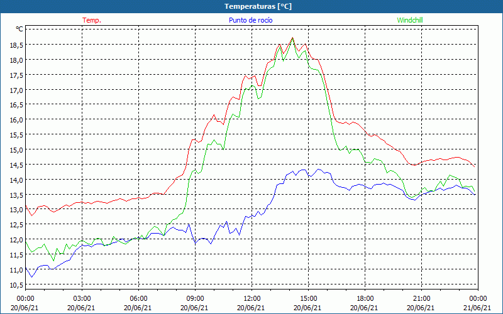Click the 11,0 y-axis value
This screenshot has height=314, width=503.
(x=17, y=270)
